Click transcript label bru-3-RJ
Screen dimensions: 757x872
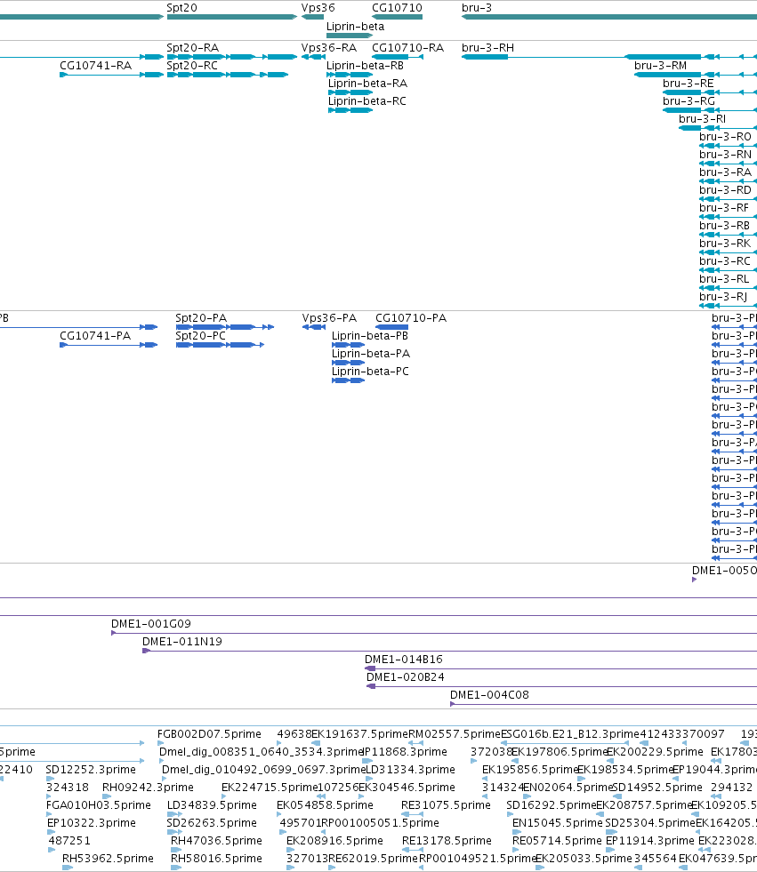pos(723,297)
